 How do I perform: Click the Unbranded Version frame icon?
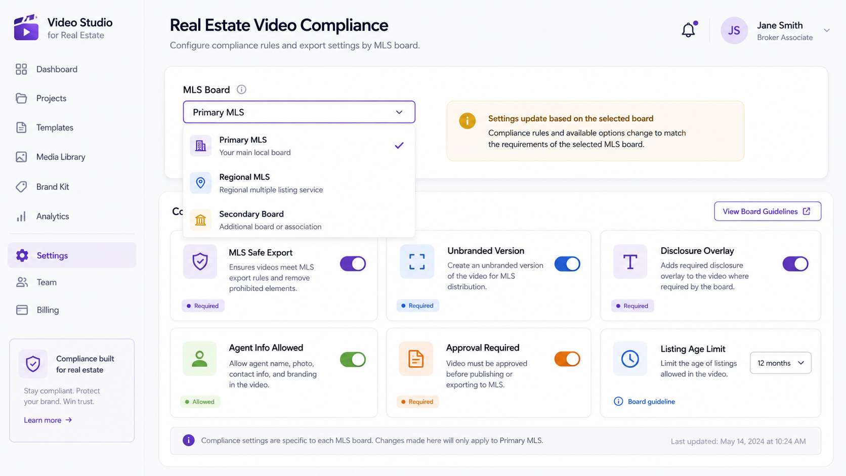coord(417,262)
